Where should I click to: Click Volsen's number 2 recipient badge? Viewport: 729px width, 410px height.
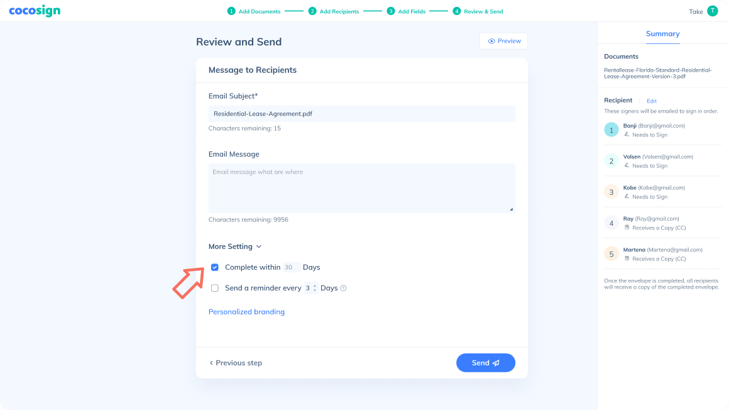(x=611, y=161)
